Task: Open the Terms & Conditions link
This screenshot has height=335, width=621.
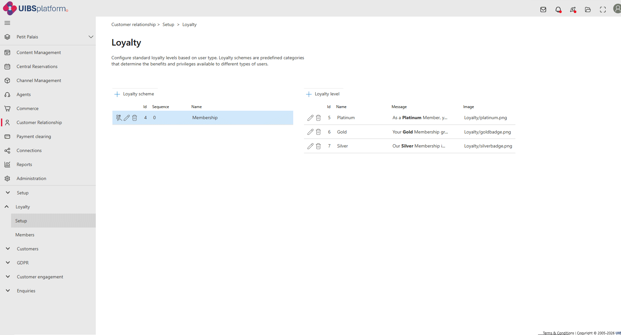Action: [558, 333]
